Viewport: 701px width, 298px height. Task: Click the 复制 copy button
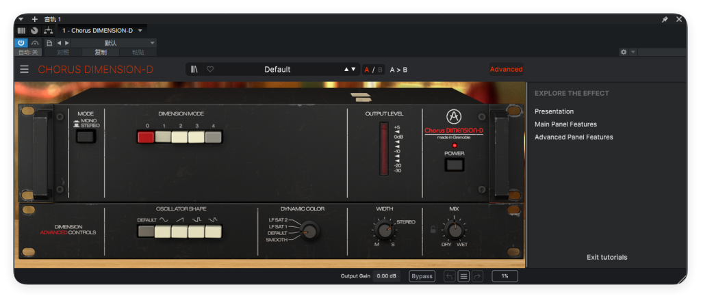coord(101,52)
